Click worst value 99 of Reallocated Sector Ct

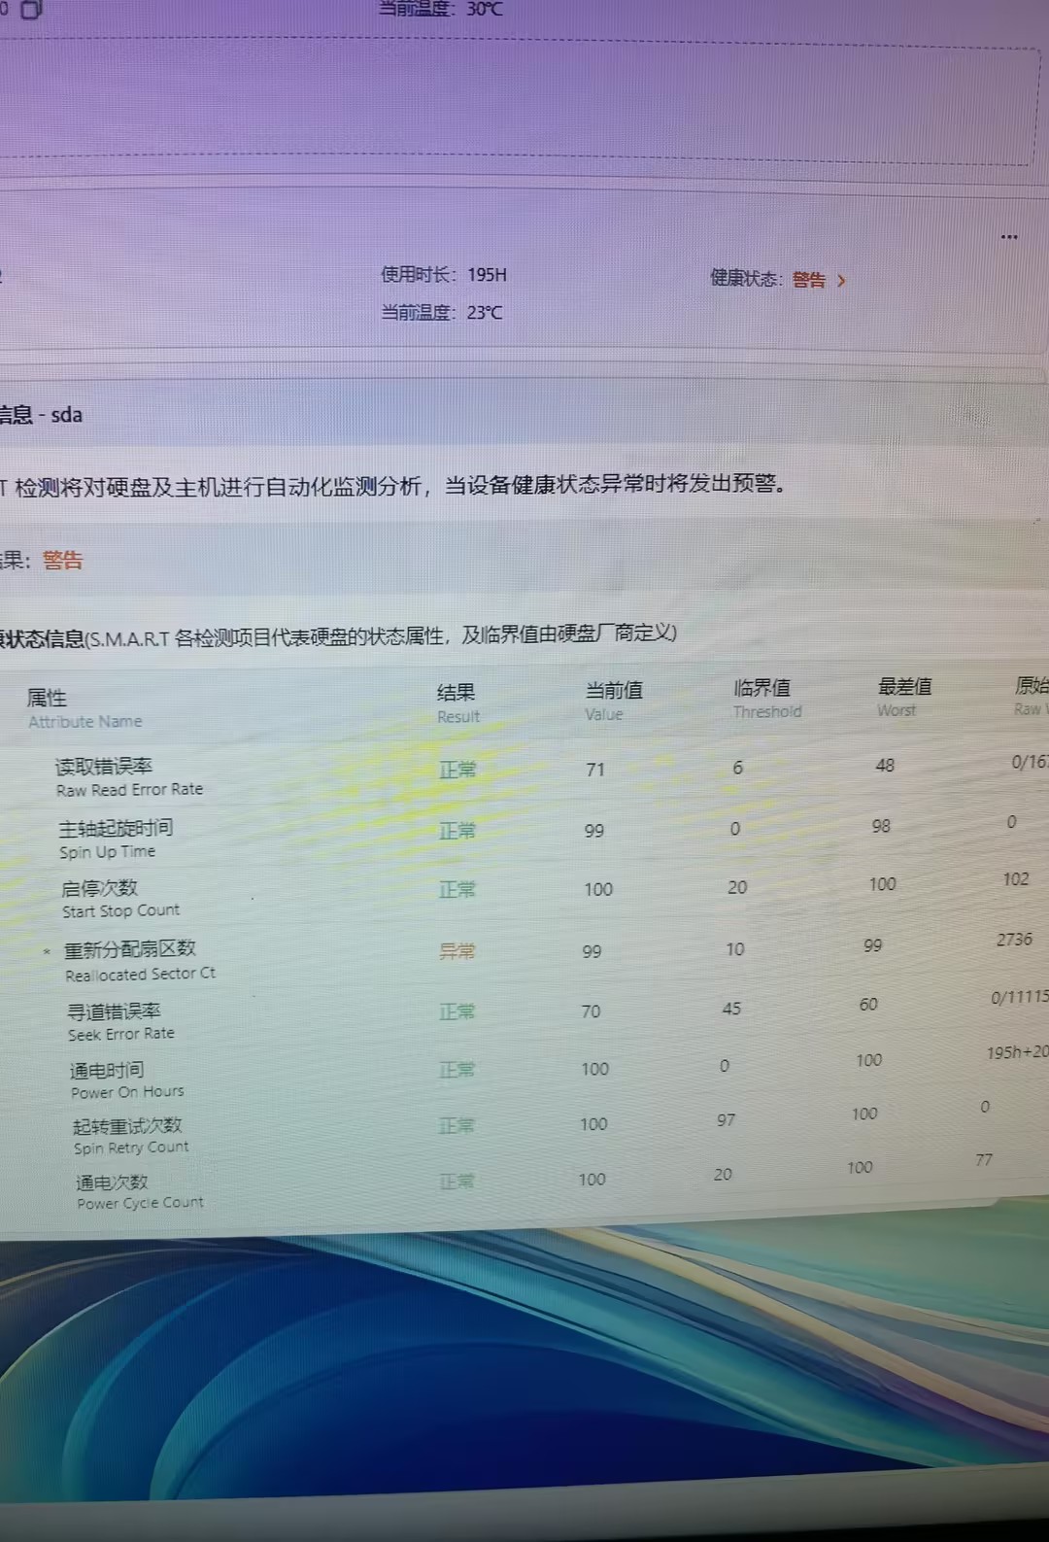tap(873, 944)
